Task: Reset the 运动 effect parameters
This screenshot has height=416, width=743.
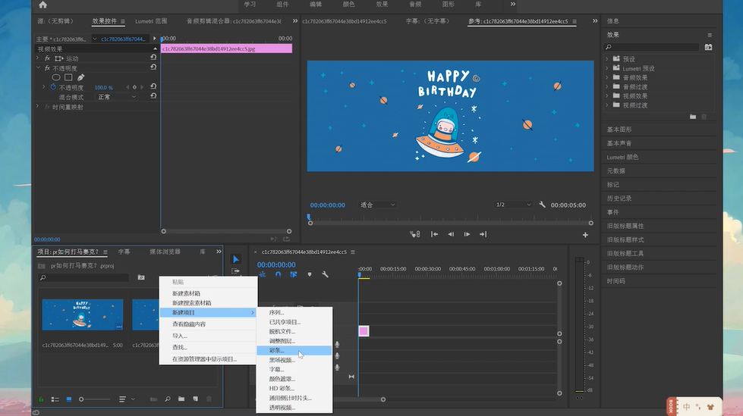Action: point(153,58)
